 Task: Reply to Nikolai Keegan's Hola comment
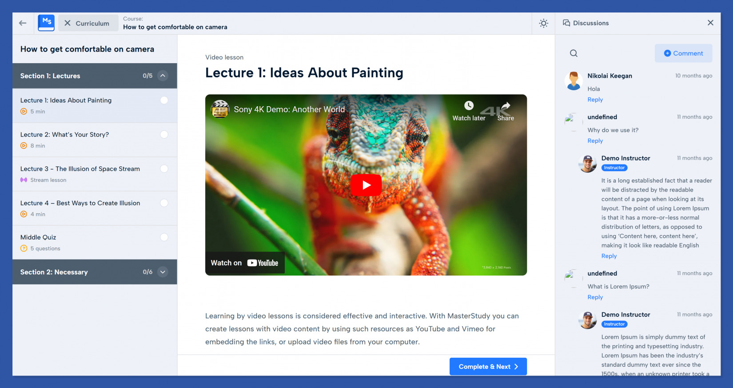595,100
